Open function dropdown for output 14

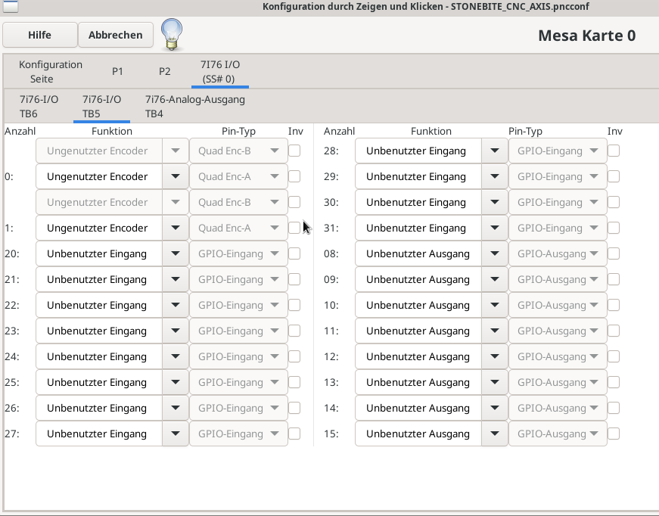point(495,408)
